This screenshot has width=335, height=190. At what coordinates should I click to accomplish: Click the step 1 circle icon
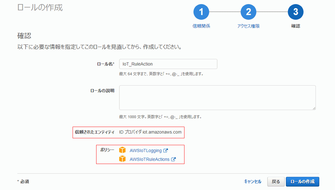[201, 12]
